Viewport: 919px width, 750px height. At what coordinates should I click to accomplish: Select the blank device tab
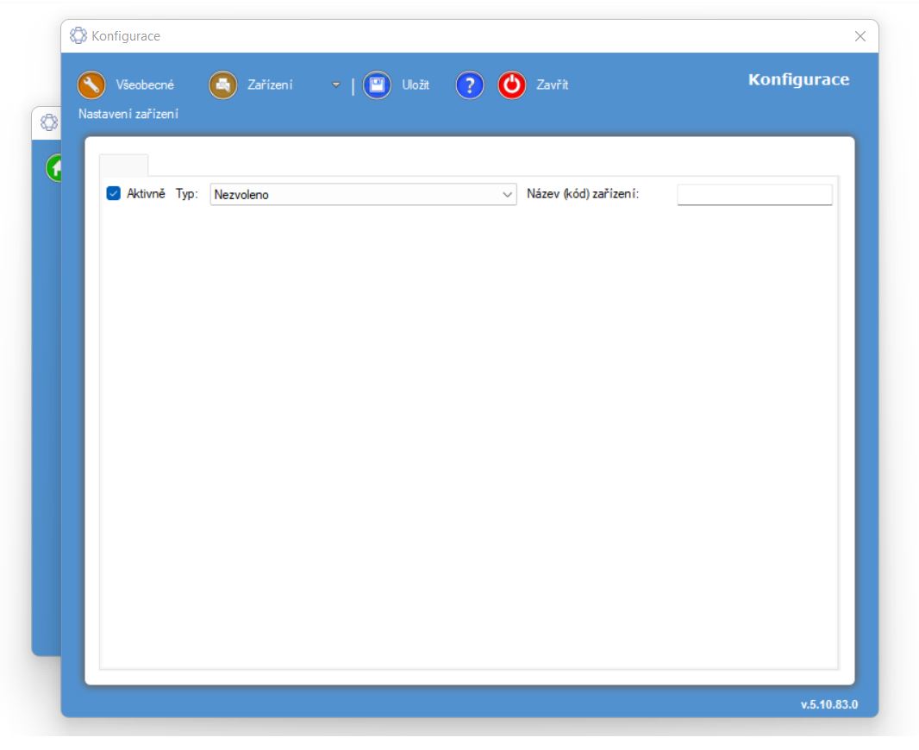[x=124, y=165]
